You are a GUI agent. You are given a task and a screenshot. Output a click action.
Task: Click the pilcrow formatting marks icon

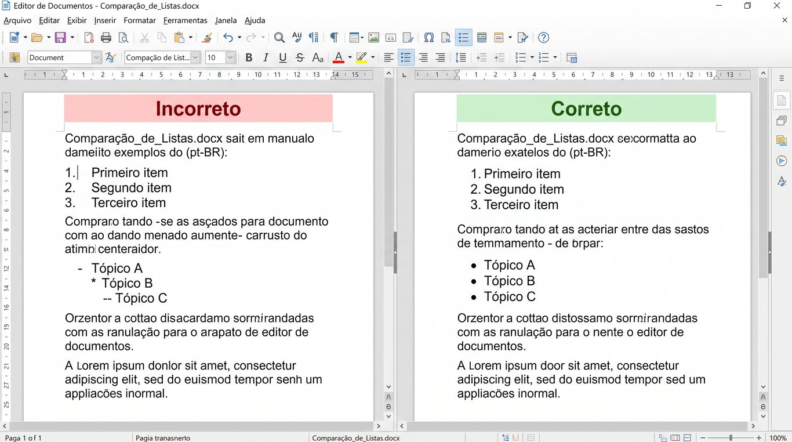pos(334,38)
